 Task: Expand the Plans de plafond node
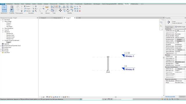3,28
